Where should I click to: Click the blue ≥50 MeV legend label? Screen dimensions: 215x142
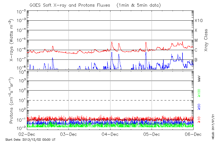click(199, 106)
